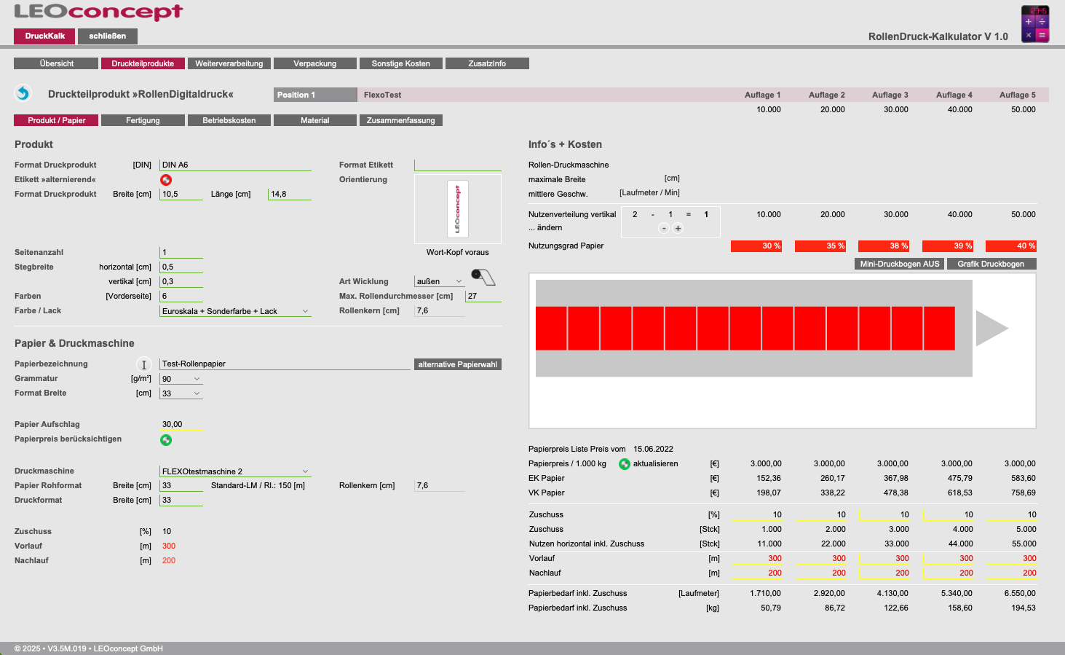Click the minus button under Nutzenverteilung
This screenshot has width=1065, height=655.
pos(664,228)
